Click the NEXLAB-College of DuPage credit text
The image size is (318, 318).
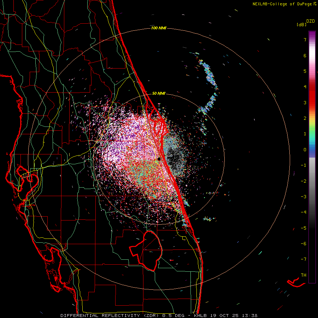tap(282, 4)
